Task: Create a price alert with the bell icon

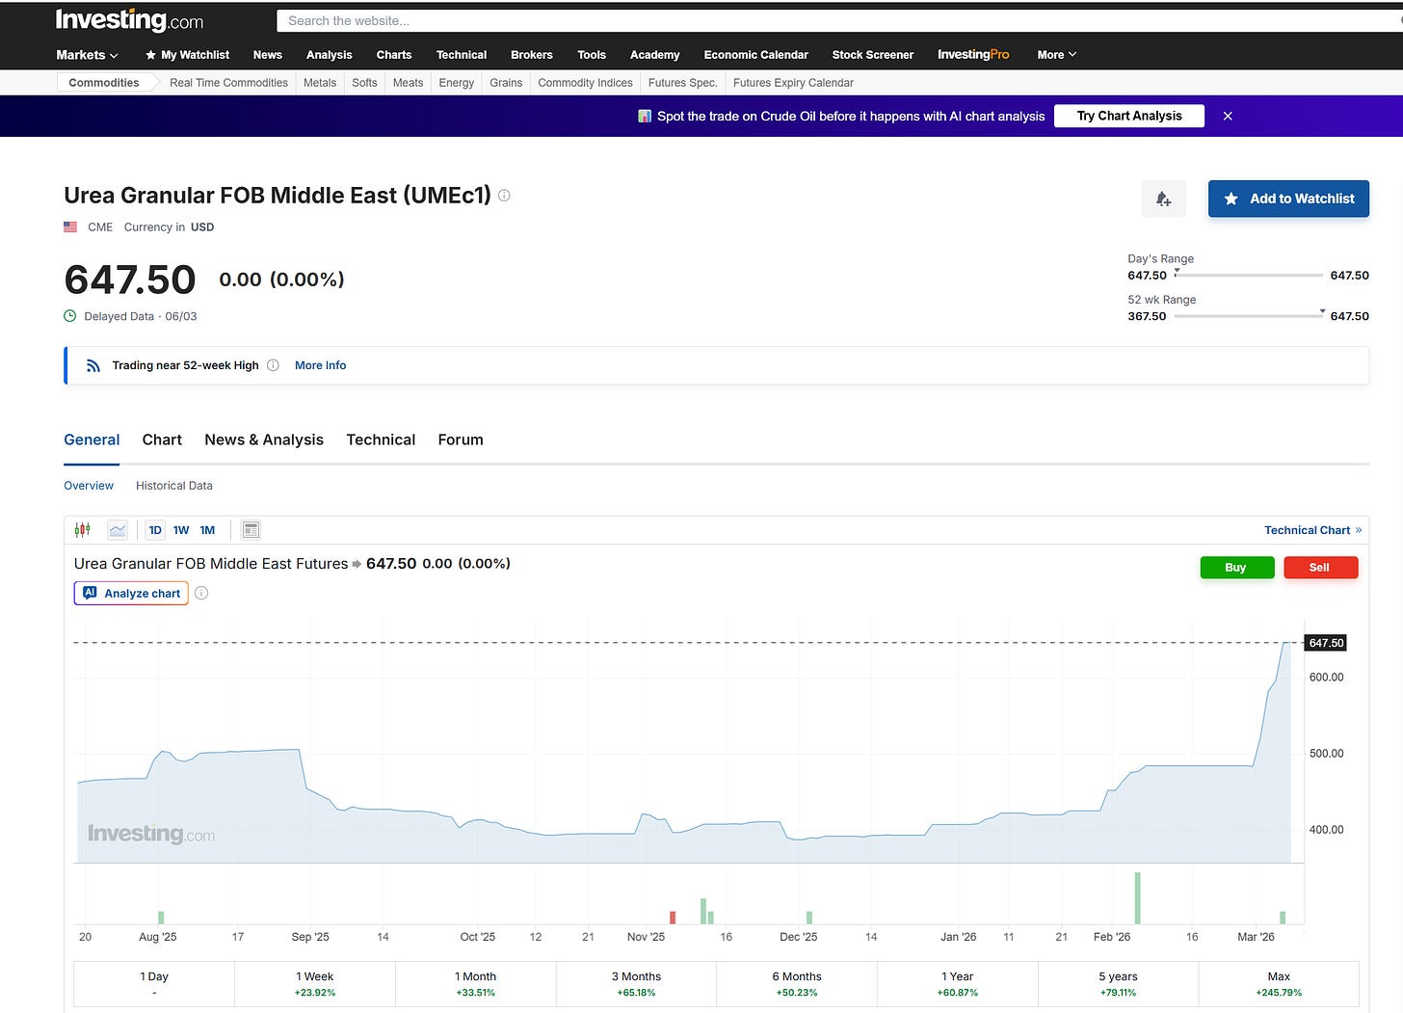Action: [x=1163, y=199]
